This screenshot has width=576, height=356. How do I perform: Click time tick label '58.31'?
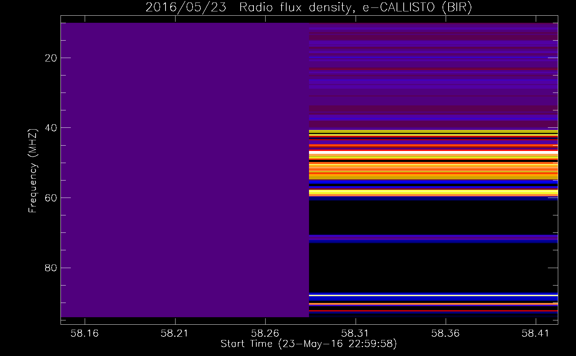tap(355, 333)
